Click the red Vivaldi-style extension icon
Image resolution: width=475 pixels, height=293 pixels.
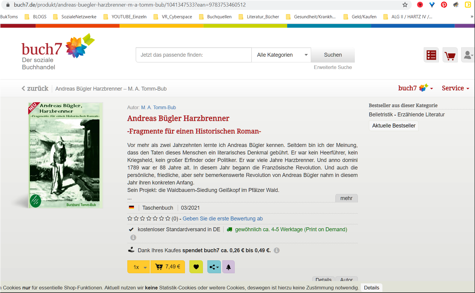[x=420, y=5]
